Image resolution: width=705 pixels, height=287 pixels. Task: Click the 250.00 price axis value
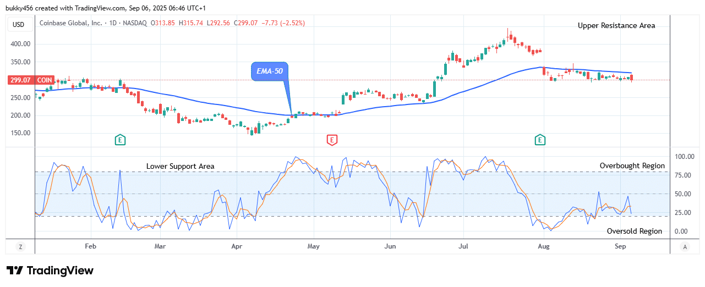tap(21, 98)
